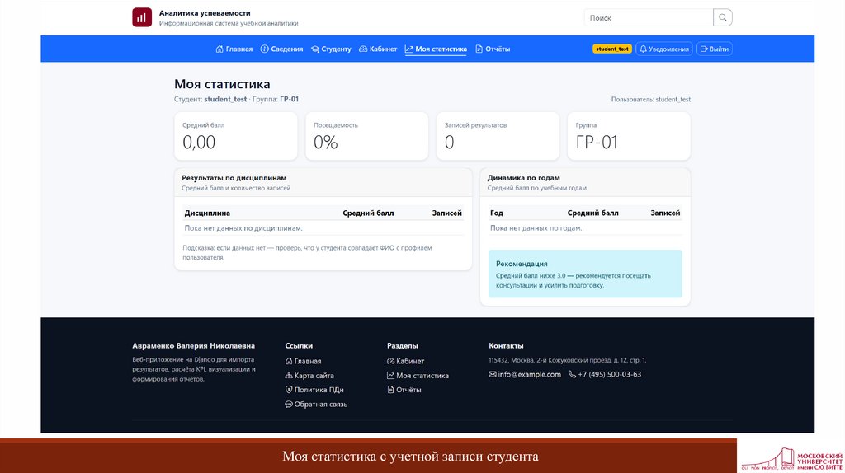Open the footer Отчёты link
The width and height of the screenshot is (845, 473).
pyautogui.click(x=404, y=390)
